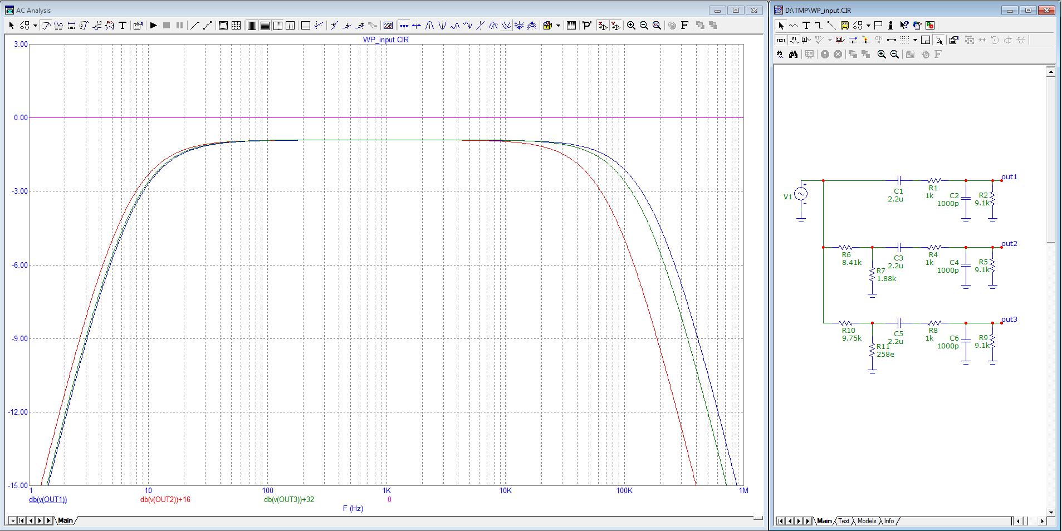Toggle horizontal grid lines on plot

tap(265, 25)
